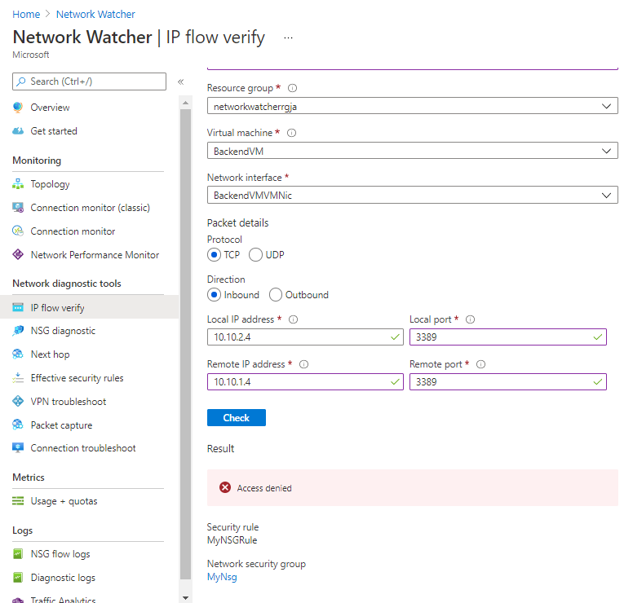Click the breadcrumb chevron after Home
This screenshot has height=603, width=633.
pyautogui.click(x=48, y=14)
